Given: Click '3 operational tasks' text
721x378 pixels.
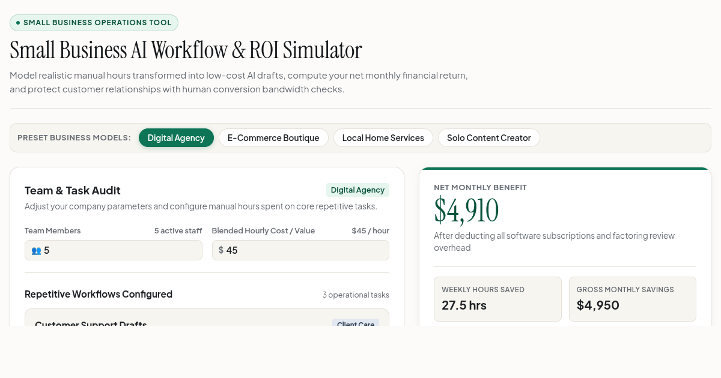Looking at the screenshot, I should 356,295.
